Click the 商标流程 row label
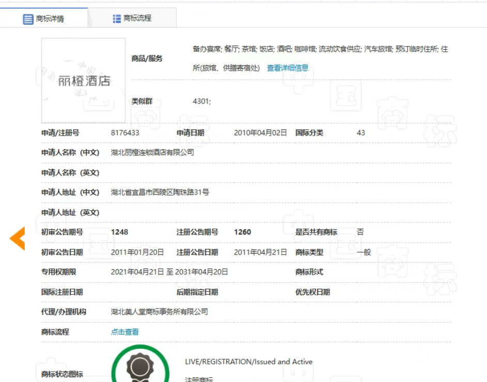Screen dimensions: 487x382 pos(55,332)
